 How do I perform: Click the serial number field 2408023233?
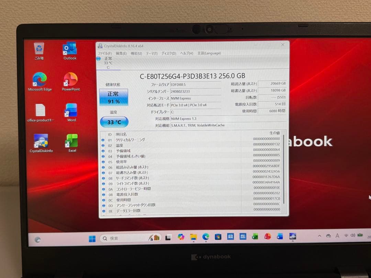[x=196, y=91]
